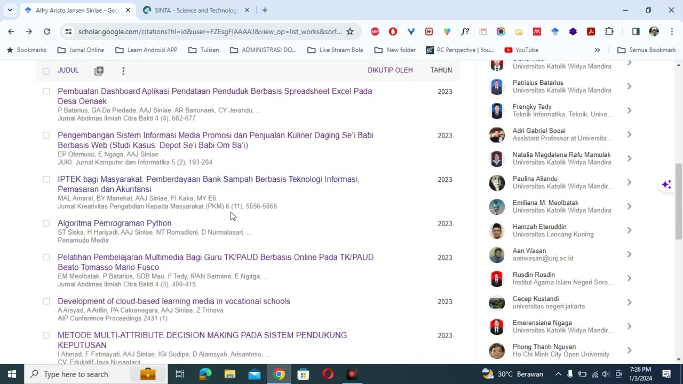Screen dimensions: 683x384
Task: Expand the Hamzah Eteruddin co-author arrow
Action: click(629, 230)
